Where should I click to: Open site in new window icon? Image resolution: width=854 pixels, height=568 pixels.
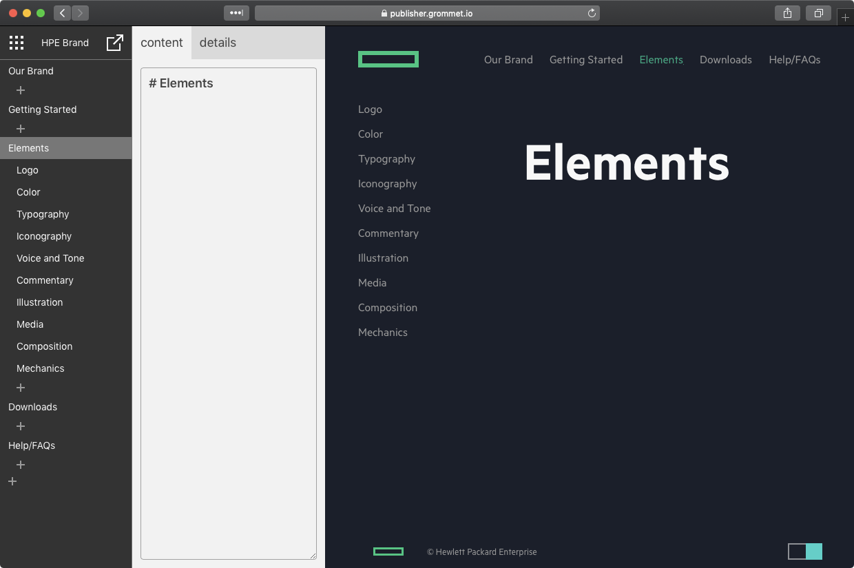click(115, 43)
